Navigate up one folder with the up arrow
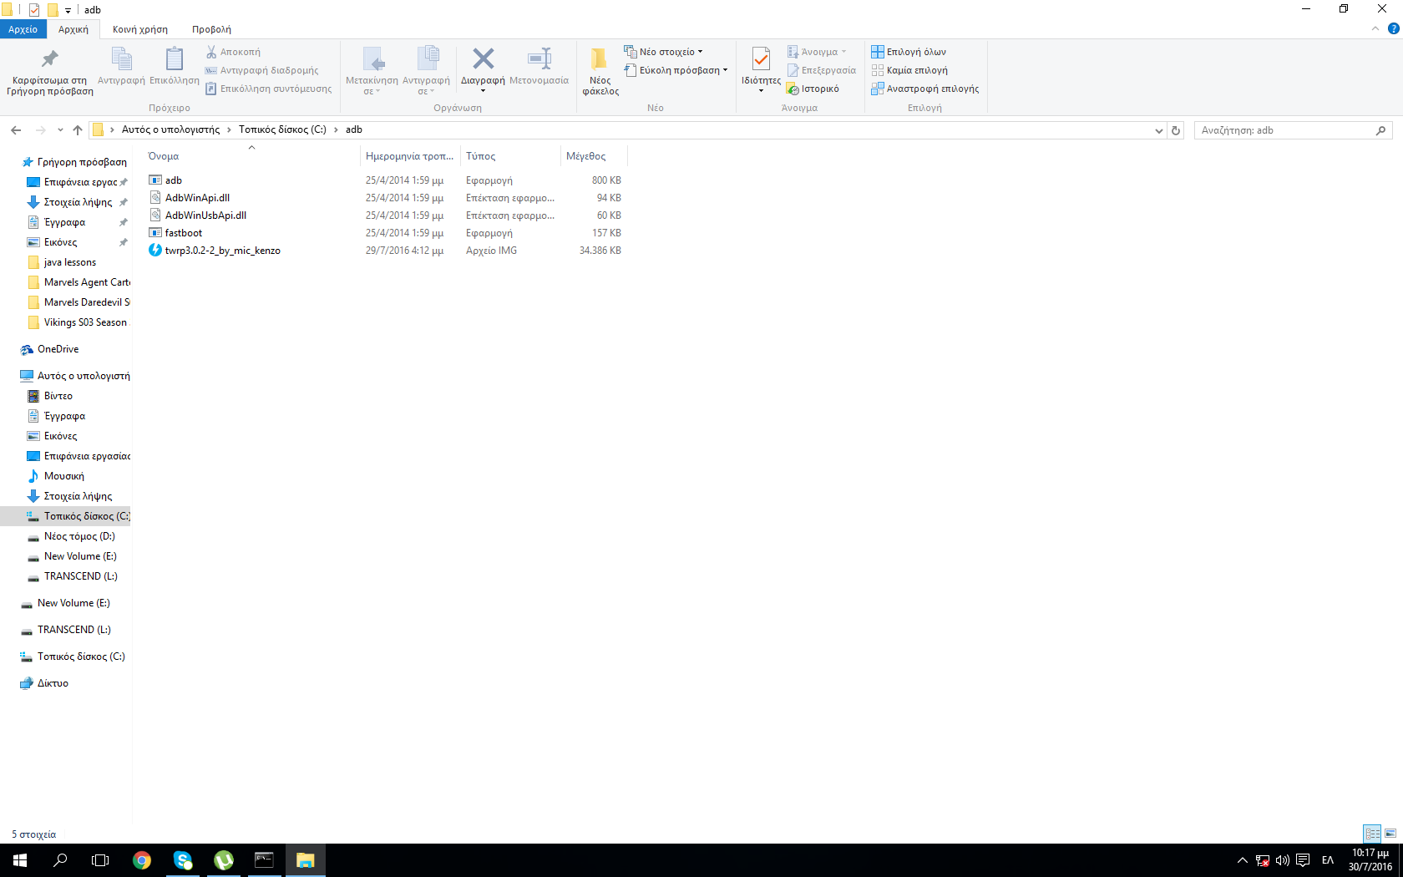1403x877 pixels. coord(78,130)
